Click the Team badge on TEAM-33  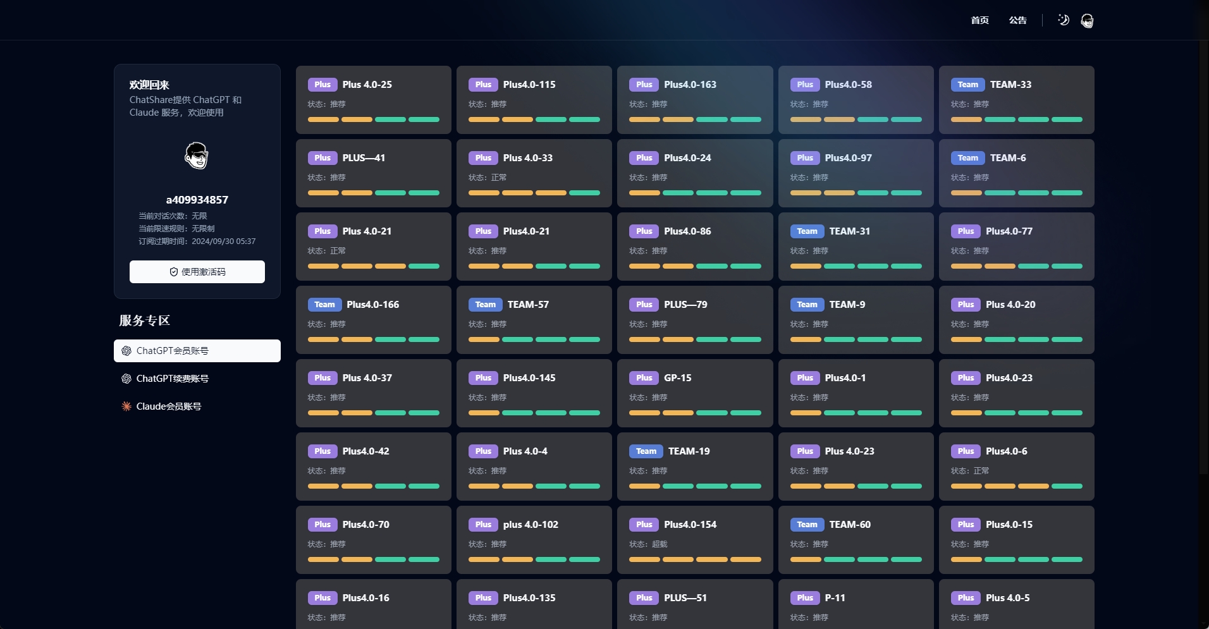(967, 85)
